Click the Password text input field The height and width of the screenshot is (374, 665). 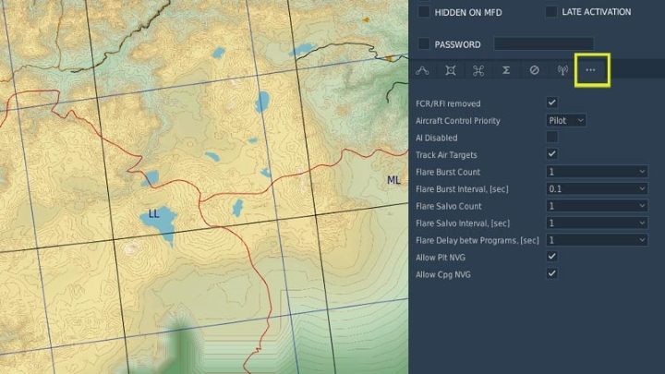pos(543,43)
